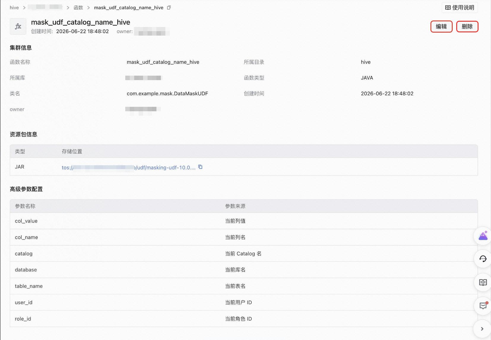Click the class name com.example.mask.DataMaskUDF

(x=167, y=93)
